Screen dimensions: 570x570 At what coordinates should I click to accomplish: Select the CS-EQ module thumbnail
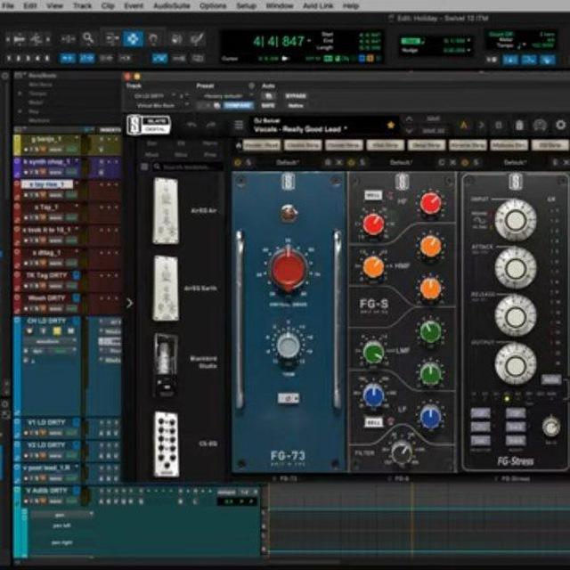(x=167, y=444)
